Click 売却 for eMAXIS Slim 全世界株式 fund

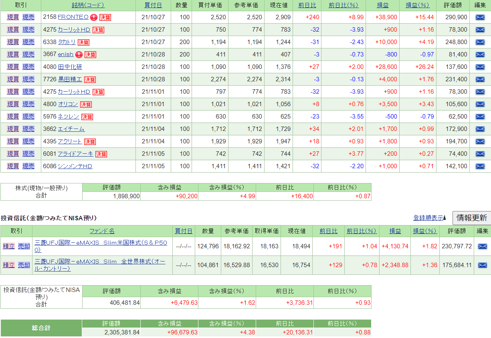24,265
